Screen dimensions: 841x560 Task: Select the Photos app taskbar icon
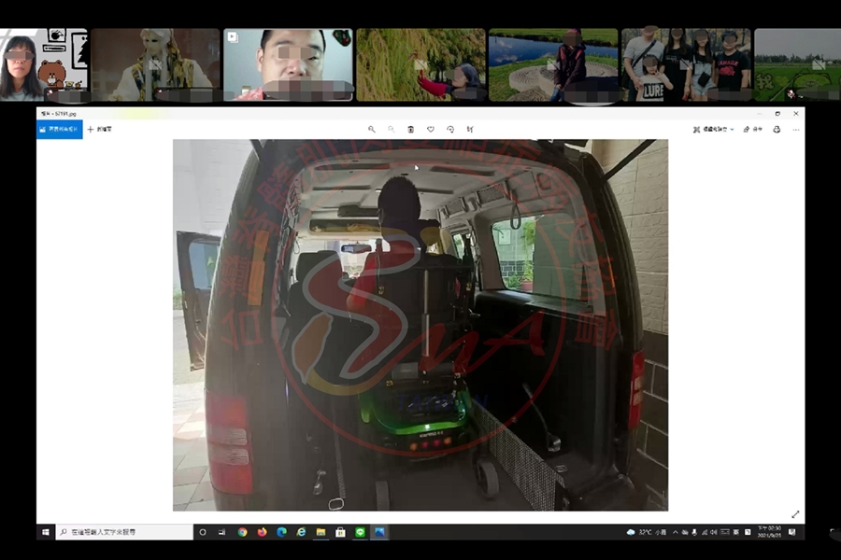tap(379, 532)
